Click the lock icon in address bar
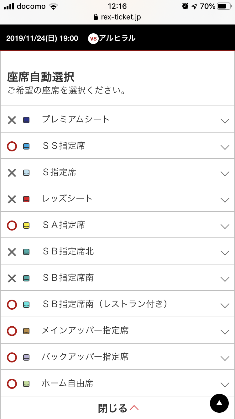Image resolution: width=235 pixels, height=419 pixels. click(96, 17)
